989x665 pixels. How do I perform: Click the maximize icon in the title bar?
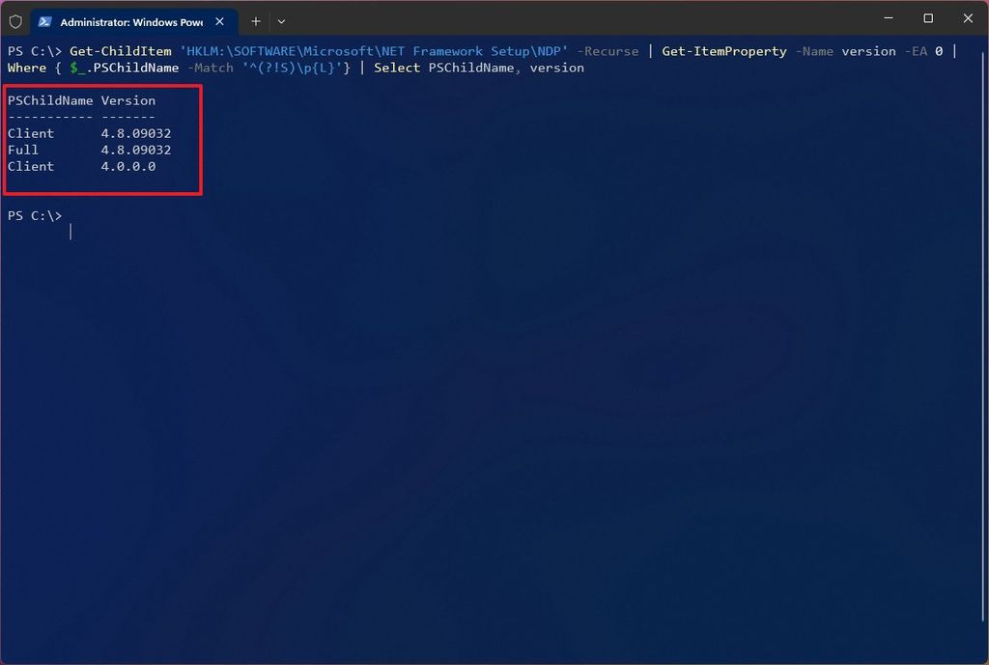(x=927, y=18)
